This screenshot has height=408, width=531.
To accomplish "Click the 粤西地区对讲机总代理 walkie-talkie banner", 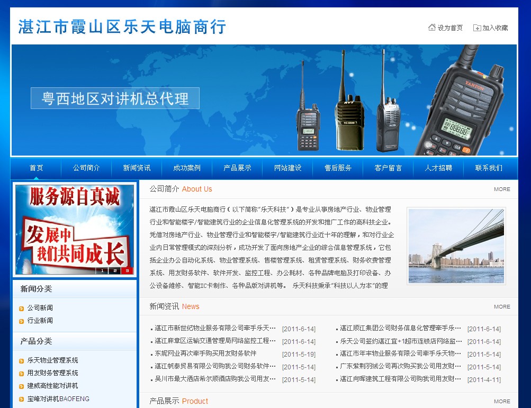I will (264, 100).
